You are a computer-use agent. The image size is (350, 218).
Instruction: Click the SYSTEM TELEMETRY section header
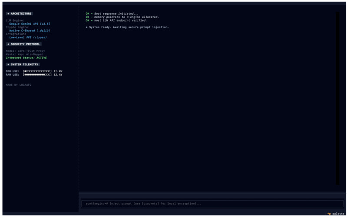pos(23,64)
